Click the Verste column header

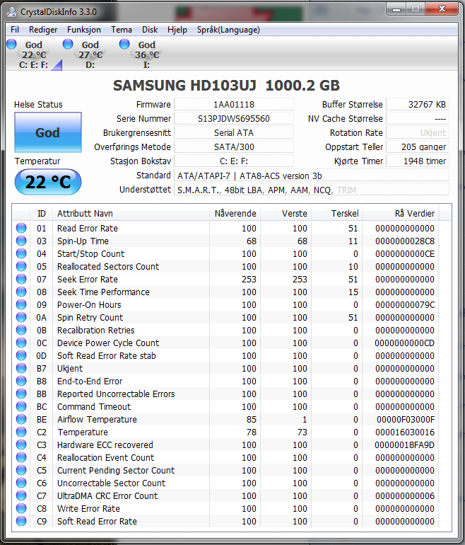click(286, 214)
